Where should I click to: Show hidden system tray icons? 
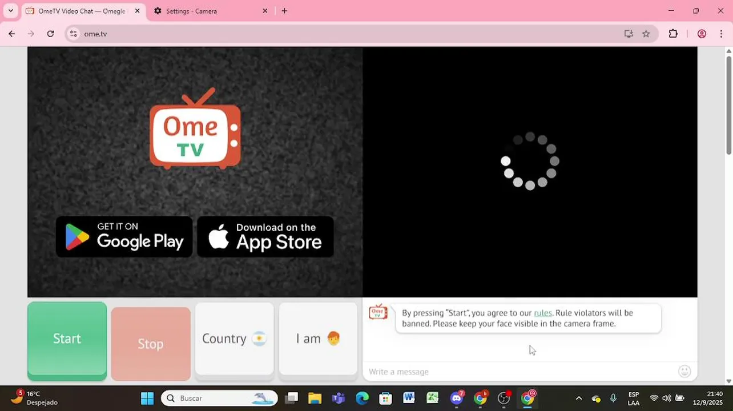tap(578, 398)
